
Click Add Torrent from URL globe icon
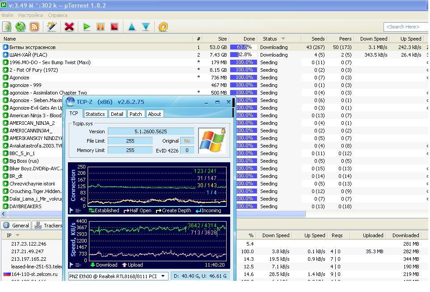click(21, 27)
